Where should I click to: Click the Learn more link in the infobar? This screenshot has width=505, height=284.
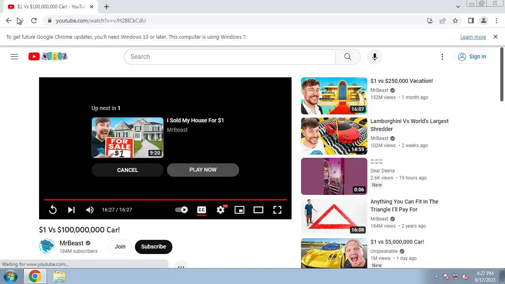473,37
